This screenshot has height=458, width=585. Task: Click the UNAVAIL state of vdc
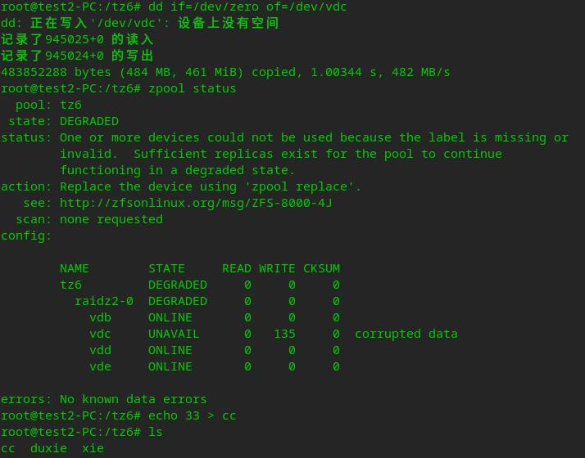174,334
